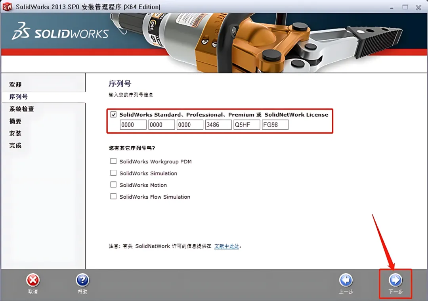The width and height of the screenshot is (428, 301).
Task: Focus the serial field containing Q5HF
Action: pos(247,125)
